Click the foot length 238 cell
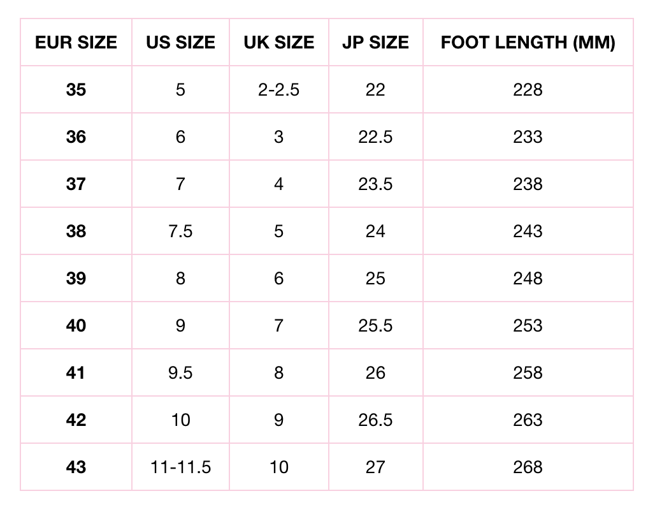The height and width of the screenshot is (505, 655). [x=528, y=184]
